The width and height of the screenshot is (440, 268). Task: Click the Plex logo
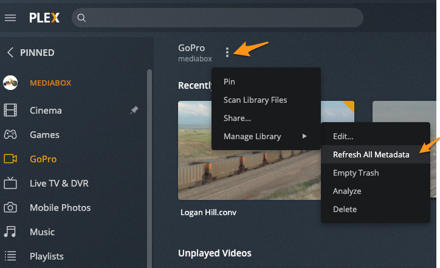[x=44, y=18]
